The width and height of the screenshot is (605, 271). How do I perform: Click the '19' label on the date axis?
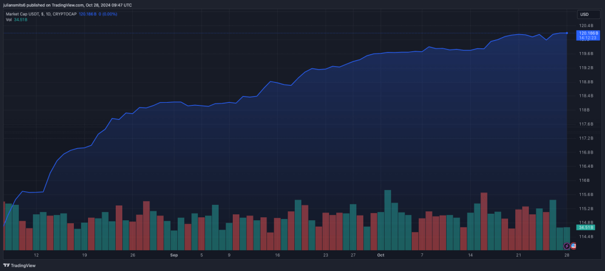pyautogui.click(x=84, y=255)
